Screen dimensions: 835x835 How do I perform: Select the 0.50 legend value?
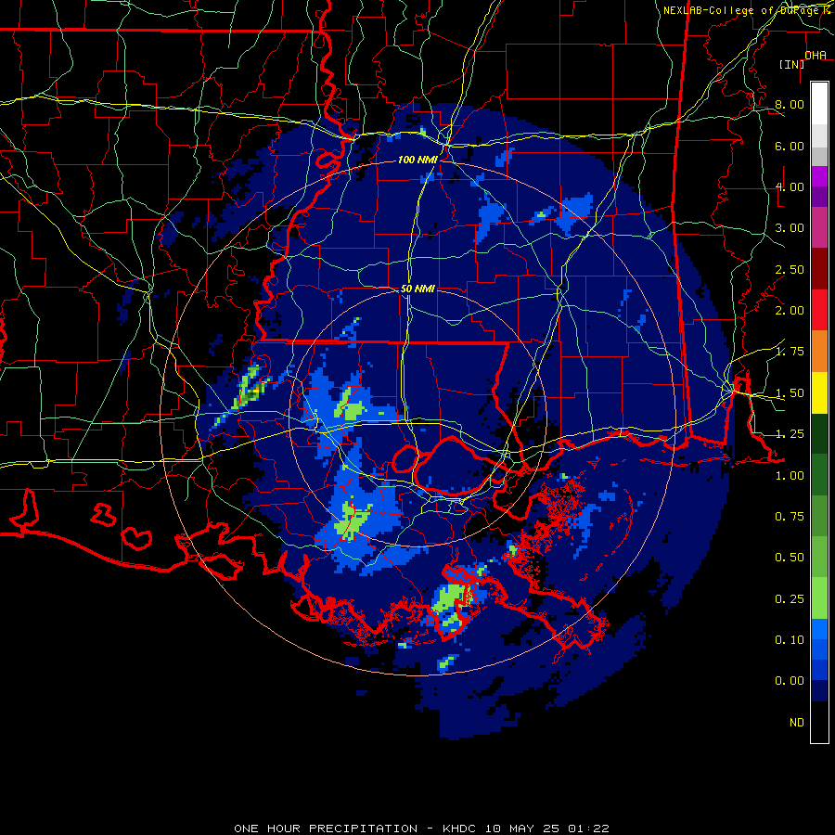[790, 558]
